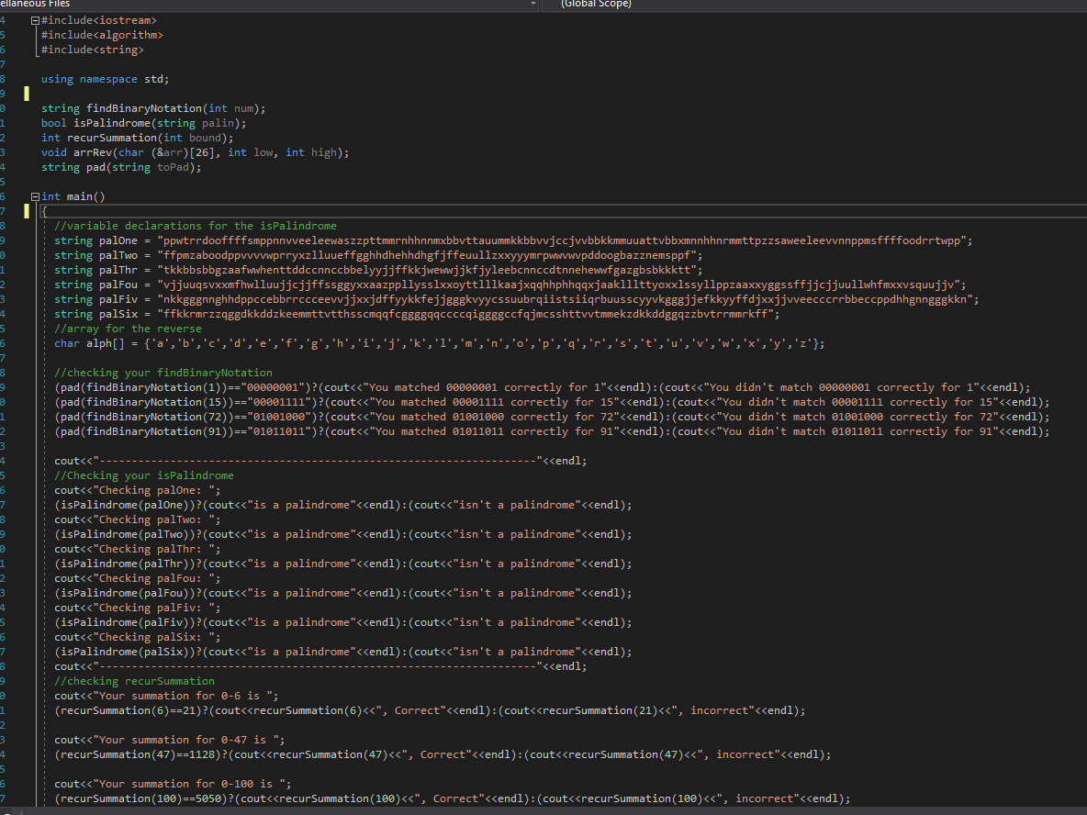Image resolution: width=1087 pixels, height=815 pixels.
Task: Click the cout "Checking palOne: " line
Action: point(138,491)
